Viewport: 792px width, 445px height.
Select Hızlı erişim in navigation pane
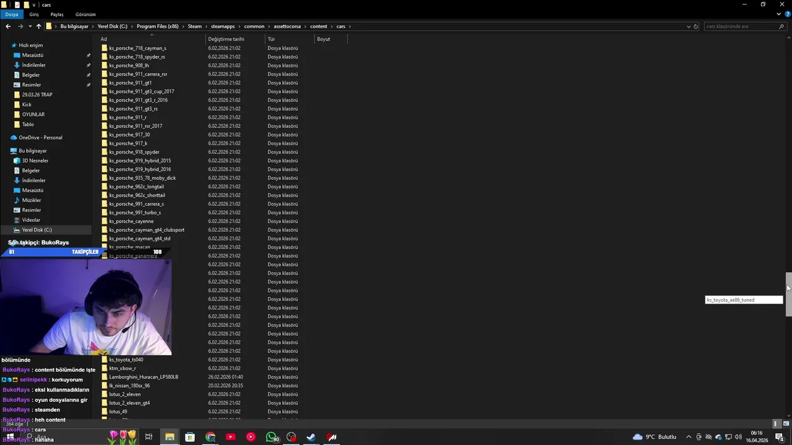(31, 45)
